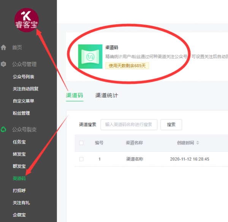Select the 渠道码 tab
228x222 pixels.
(74, 95)
